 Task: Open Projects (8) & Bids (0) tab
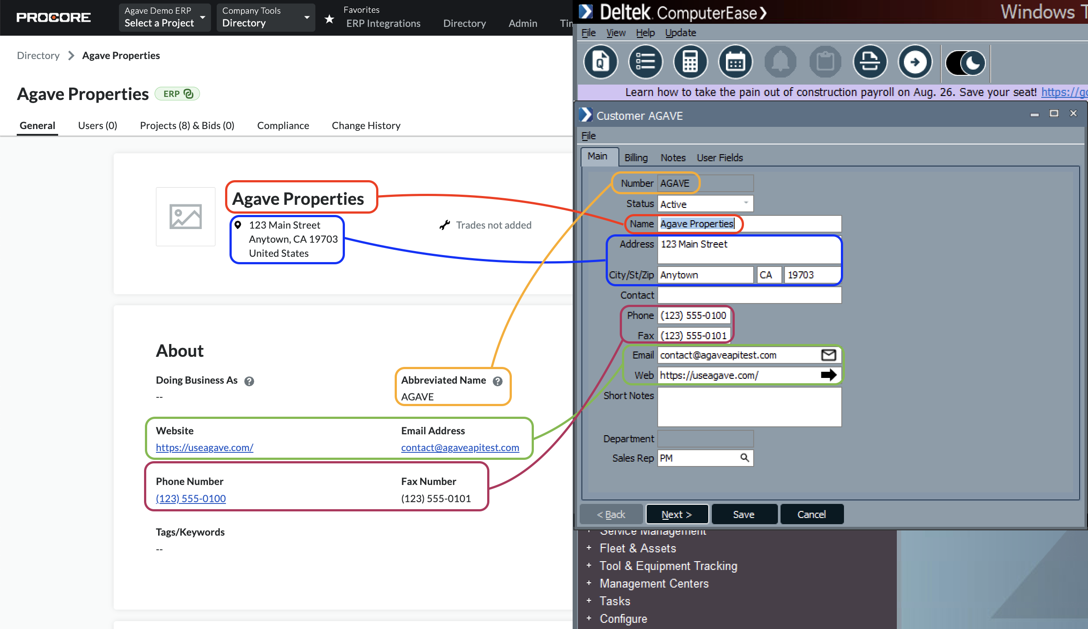tap(187, 126)
